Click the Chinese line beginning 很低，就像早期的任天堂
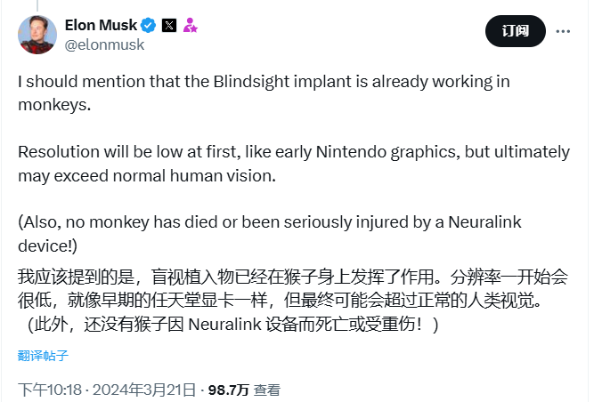Viewport: 594px width, 402px height. click(280, 301)
